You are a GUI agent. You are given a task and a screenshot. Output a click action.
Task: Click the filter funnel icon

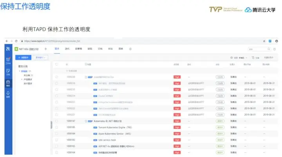coord(253,57)
